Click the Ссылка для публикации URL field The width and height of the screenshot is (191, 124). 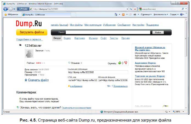(x=98, y=72)
